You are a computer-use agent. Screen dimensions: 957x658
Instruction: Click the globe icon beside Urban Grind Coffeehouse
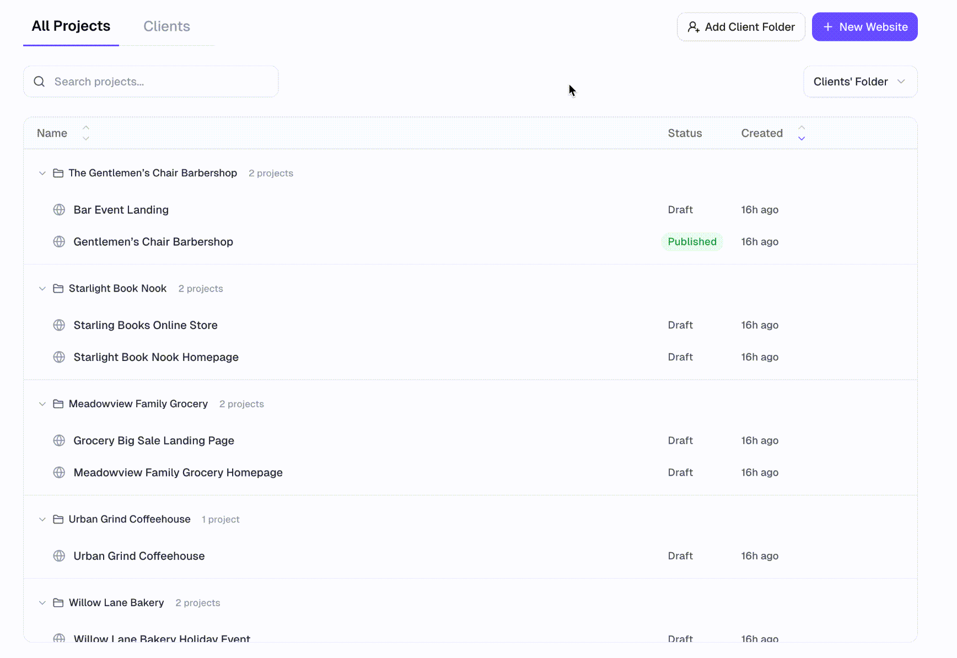(x=59, y=555)
